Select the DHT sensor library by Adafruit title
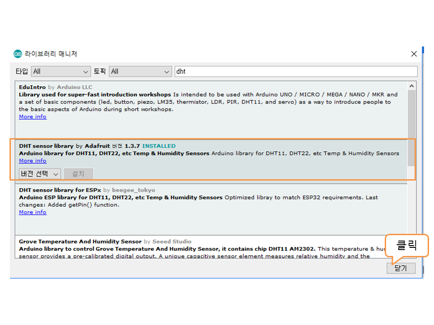 point(46,146)
